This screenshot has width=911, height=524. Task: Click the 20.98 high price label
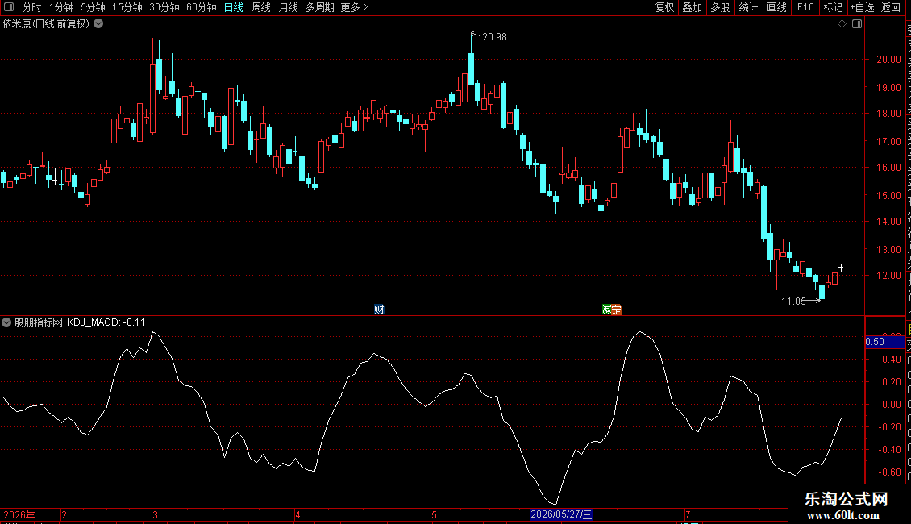coord(494,37)
